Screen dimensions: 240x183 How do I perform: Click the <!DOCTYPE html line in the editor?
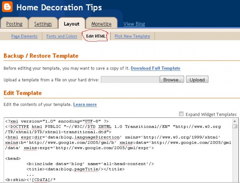[113, 127]
